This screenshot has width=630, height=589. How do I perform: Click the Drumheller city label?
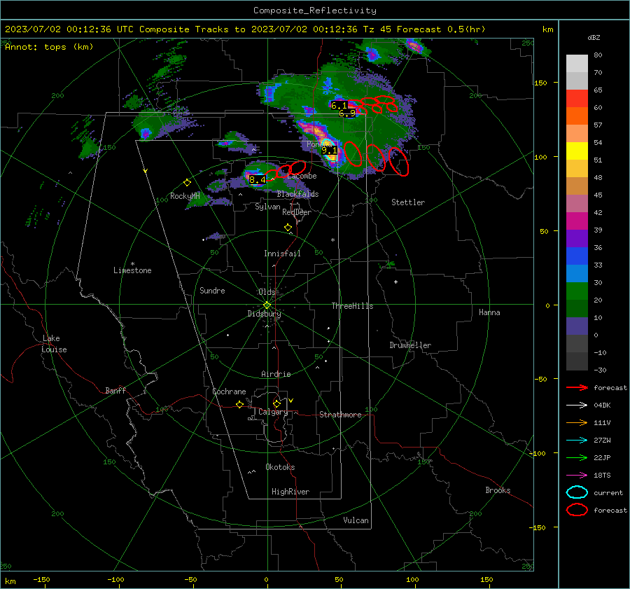410,345
